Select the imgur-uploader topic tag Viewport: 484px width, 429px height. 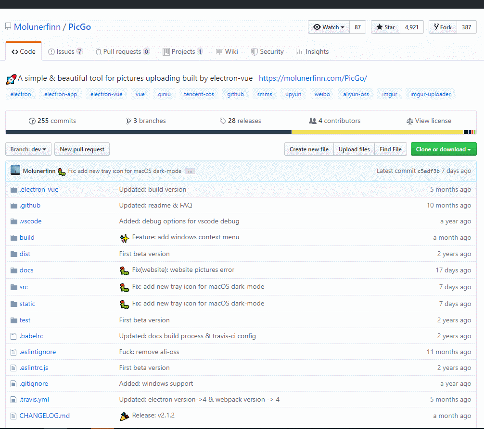coord(430,94)
